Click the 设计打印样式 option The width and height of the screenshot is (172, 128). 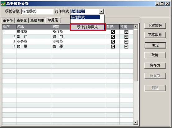click(x=87, y=27)
